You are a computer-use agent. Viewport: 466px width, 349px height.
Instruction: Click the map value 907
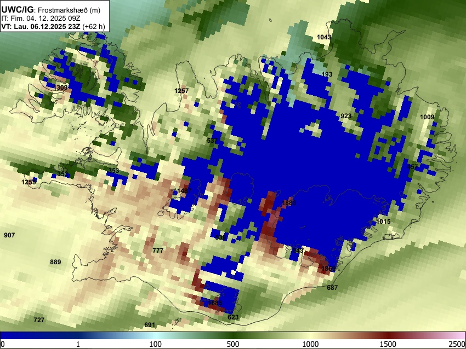(x=9, y=235)
